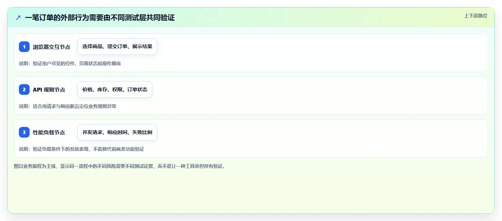Screen dimensions: 502x221
Task: Click the 价格、库存、权限、订单状态 chip
Action: pos(115,89)
